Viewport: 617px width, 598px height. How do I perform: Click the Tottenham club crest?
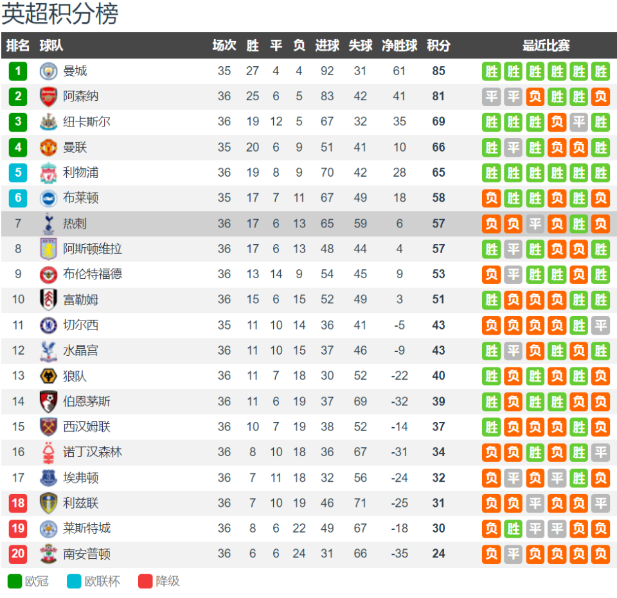48,224
